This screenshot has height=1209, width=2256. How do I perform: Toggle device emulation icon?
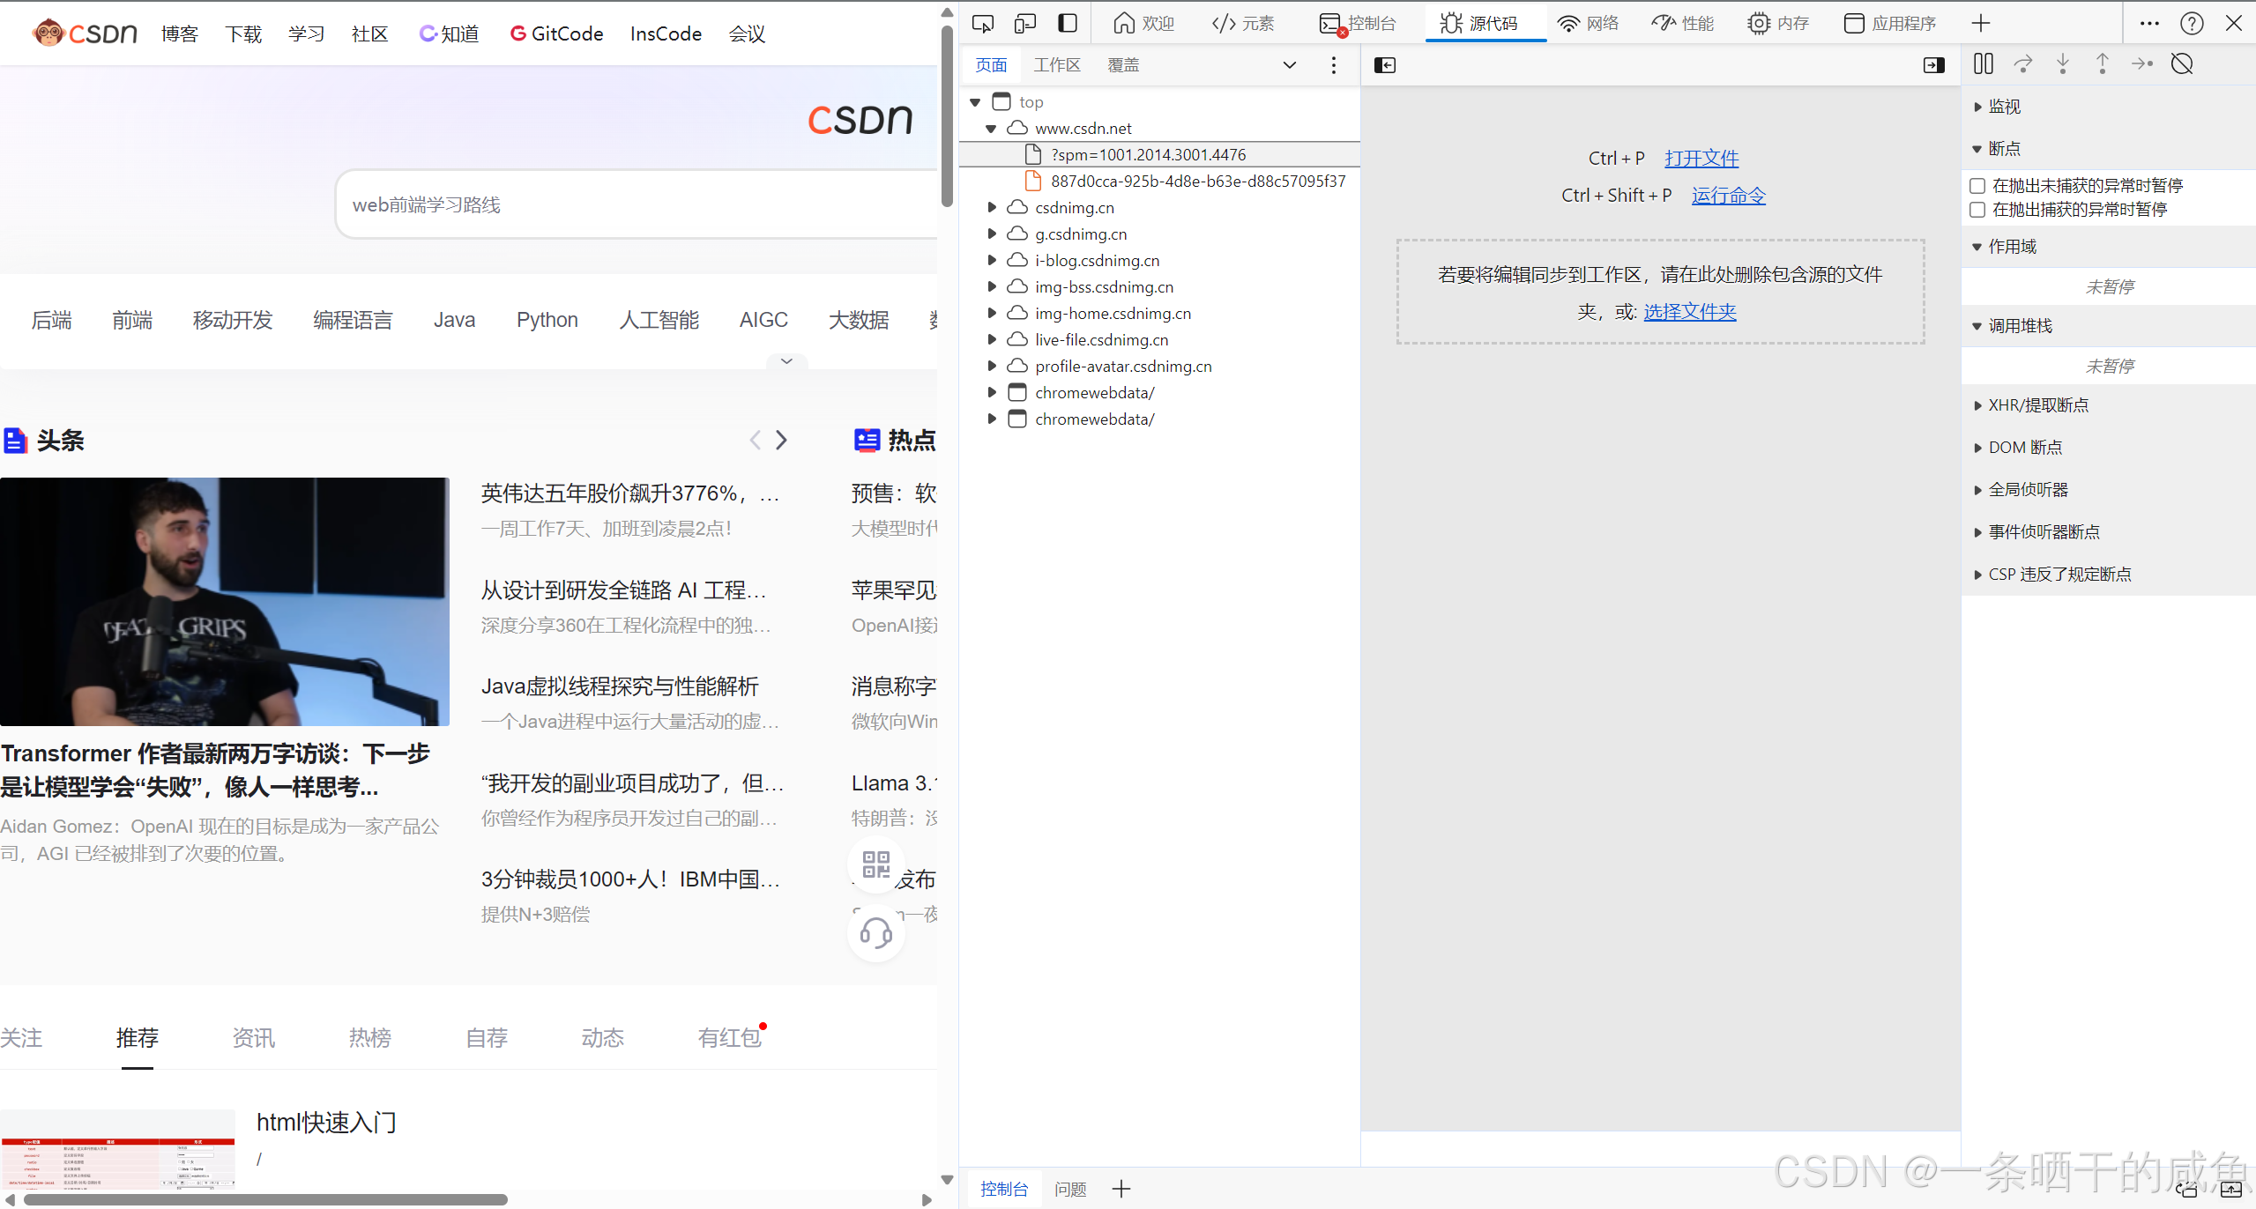(1024, 23)
